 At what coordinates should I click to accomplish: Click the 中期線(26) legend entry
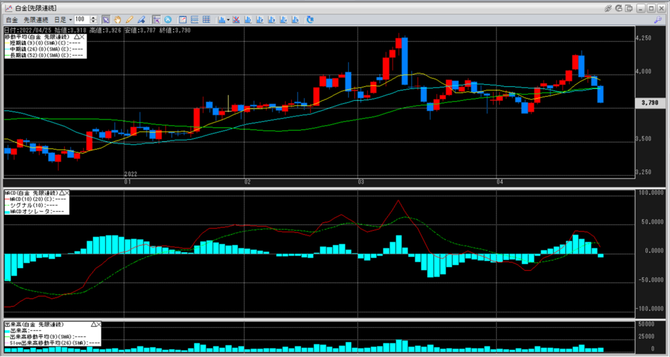44,49
